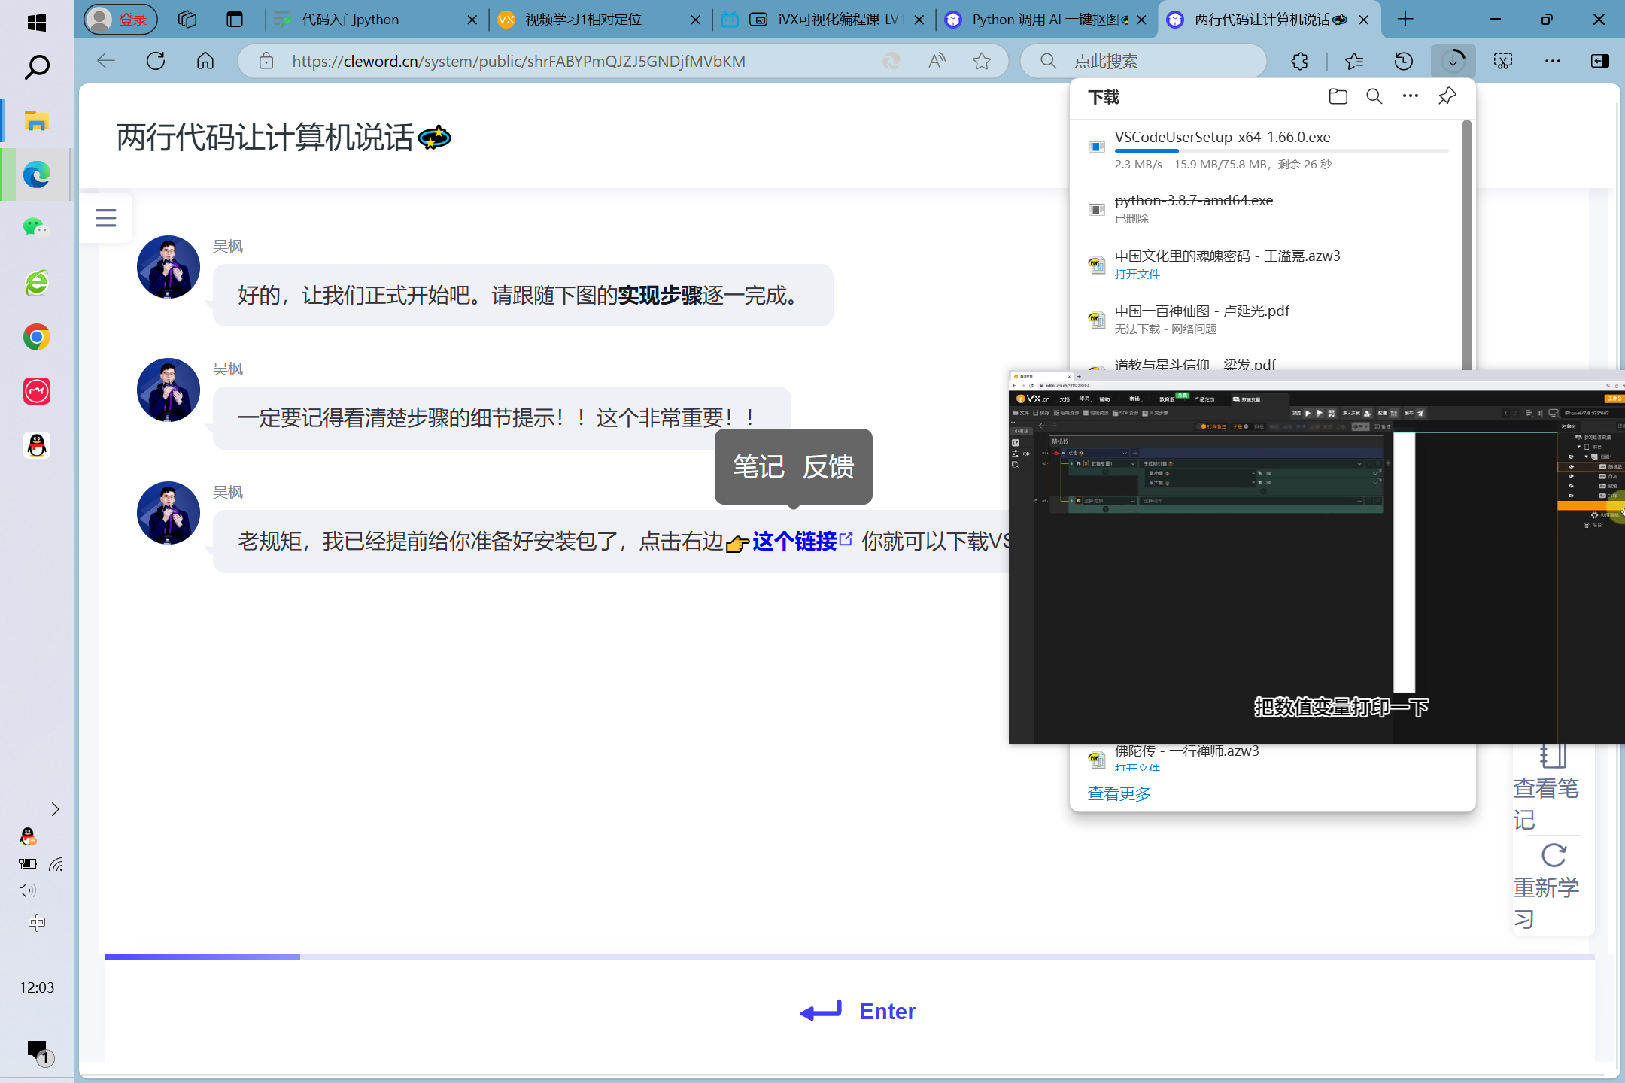The width and height of the screenshot is (1625, 1083).
Task: Open the hamburger menu on the lesson page
Action: (106, 218)
